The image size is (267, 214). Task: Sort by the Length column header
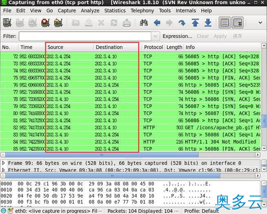click(x=174, y=47)
